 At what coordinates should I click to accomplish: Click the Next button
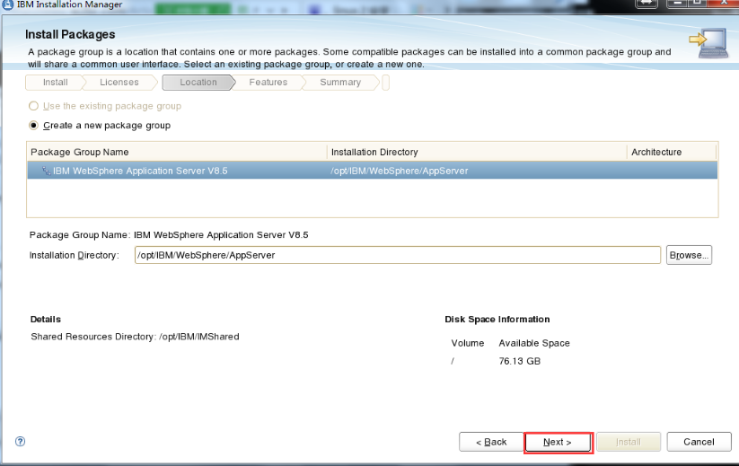558,442
